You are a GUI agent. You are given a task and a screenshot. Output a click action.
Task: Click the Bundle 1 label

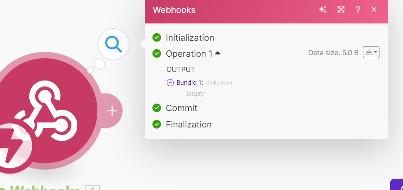[x=190, y=82]
